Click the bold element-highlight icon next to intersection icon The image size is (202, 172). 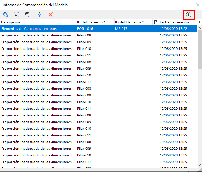tap(17, 15)
